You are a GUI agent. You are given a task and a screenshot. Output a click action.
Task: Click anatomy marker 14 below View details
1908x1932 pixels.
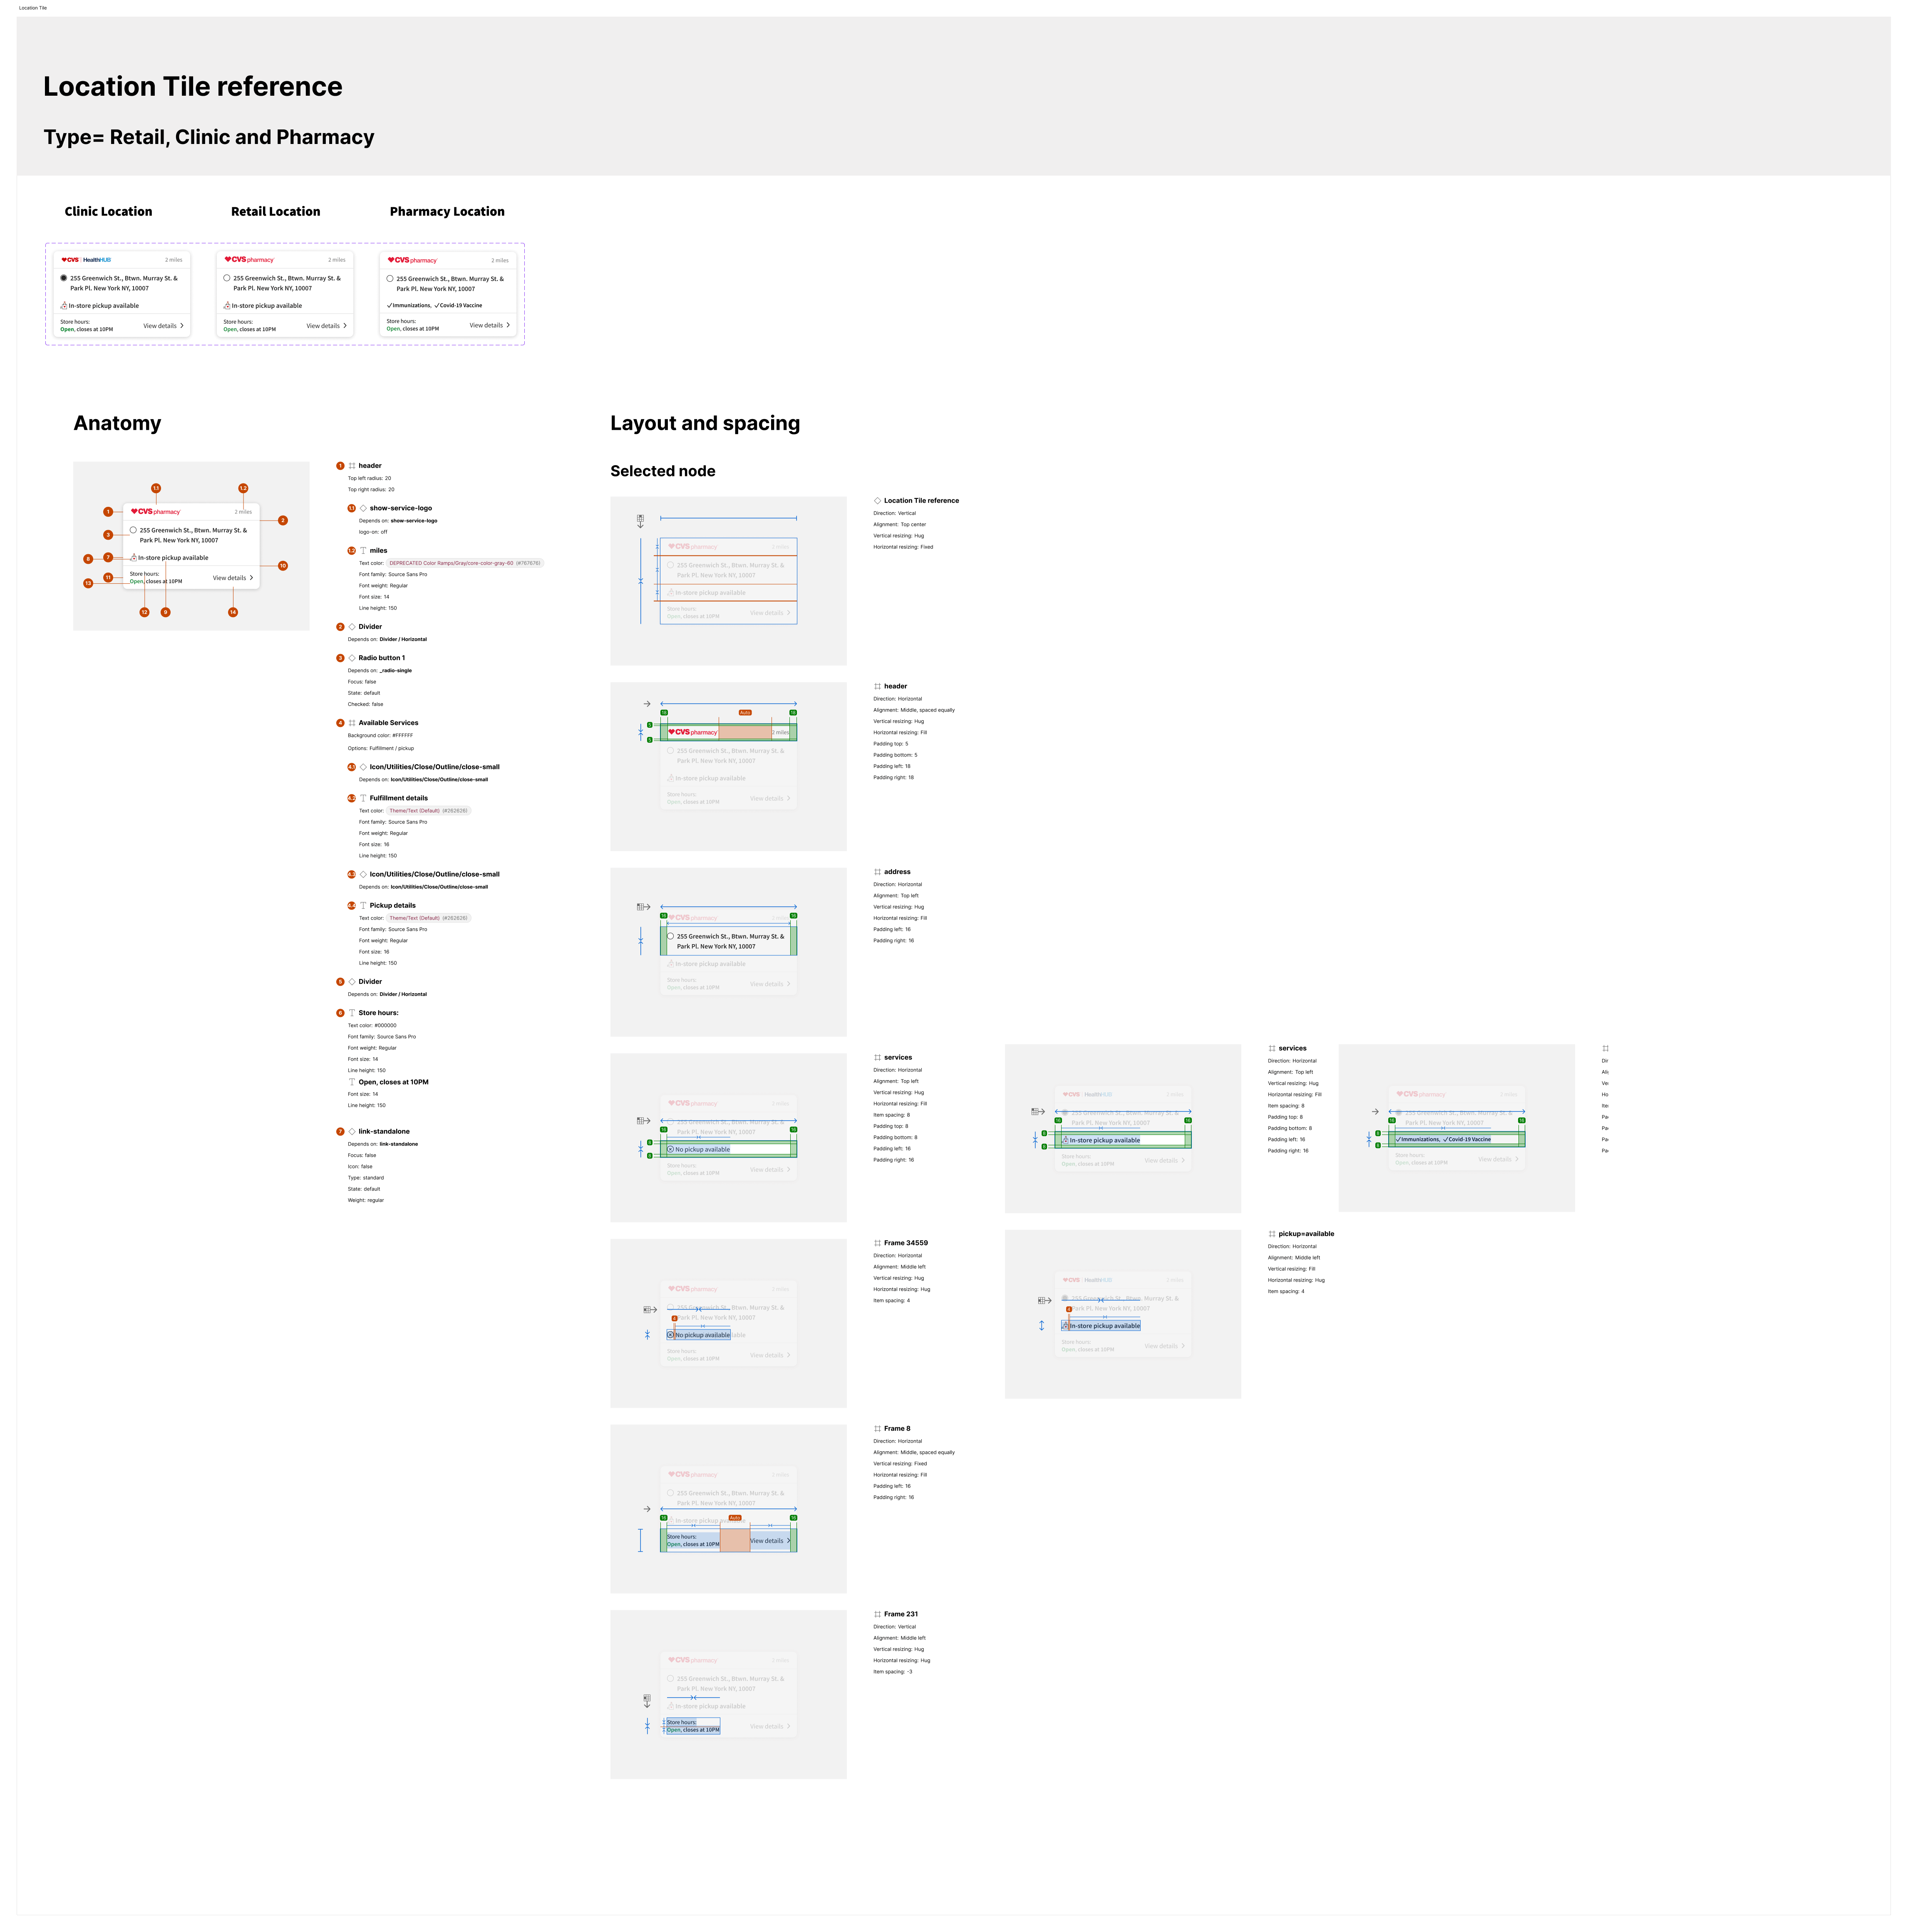click(233, 612)
